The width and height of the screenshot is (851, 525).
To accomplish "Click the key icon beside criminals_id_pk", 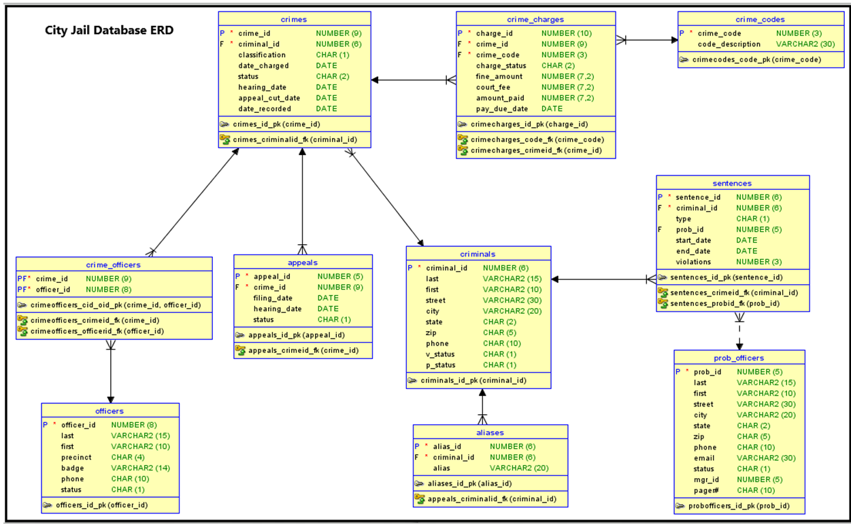I will pos(411,380).
